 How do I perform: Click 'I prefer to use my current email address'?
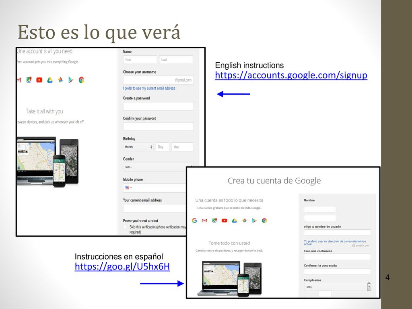pyautogui.click(x=149, y=88)
